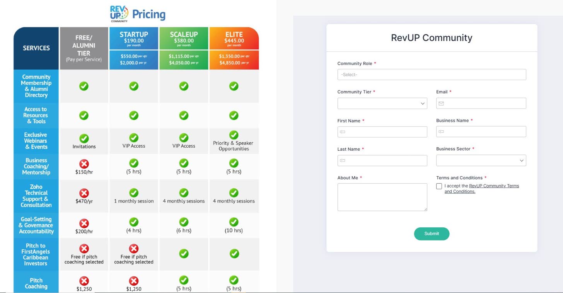Click green checkmark above (10 hrs)
This screenshot has width=563, height=293.
point(234,222)
